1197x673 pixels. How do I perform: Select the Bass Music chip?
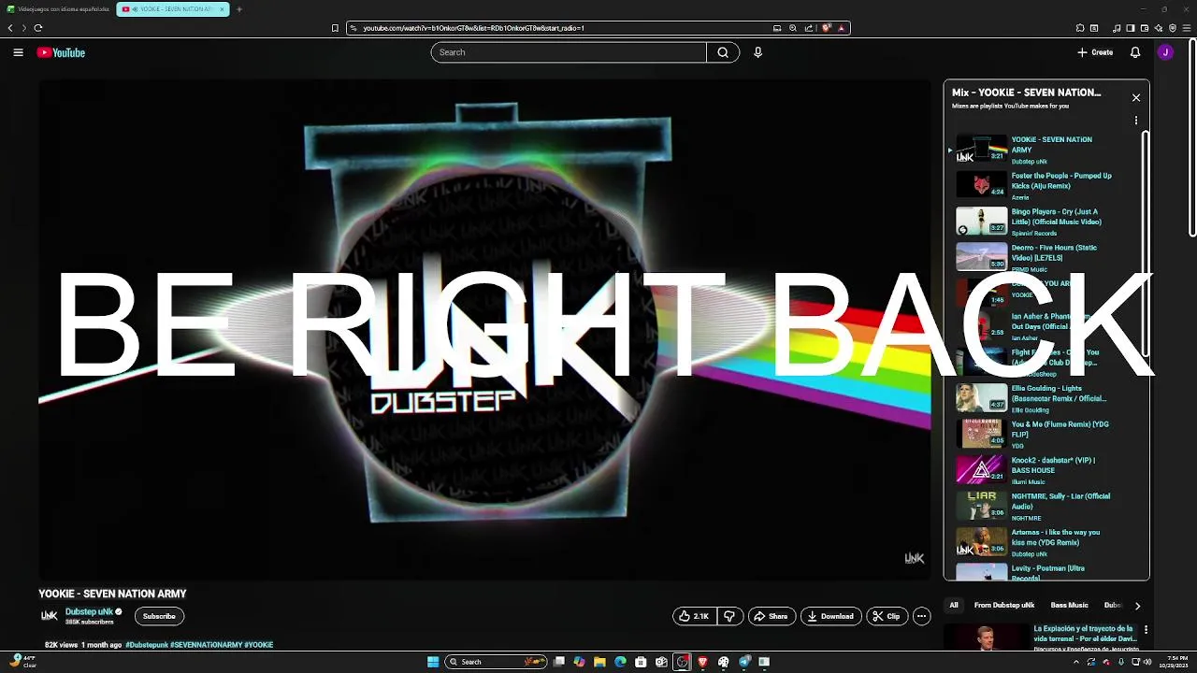[x=1069, y=605]
